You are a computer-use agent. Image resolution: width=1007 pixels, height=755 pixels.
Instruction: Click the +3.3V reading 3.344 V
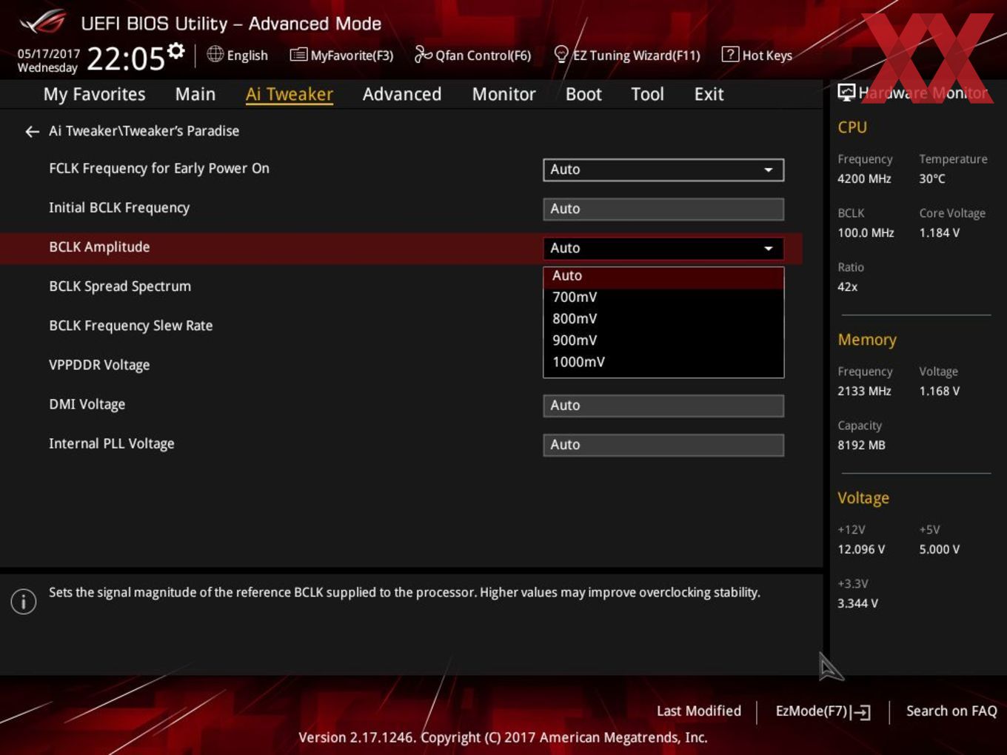click(857, 604)
